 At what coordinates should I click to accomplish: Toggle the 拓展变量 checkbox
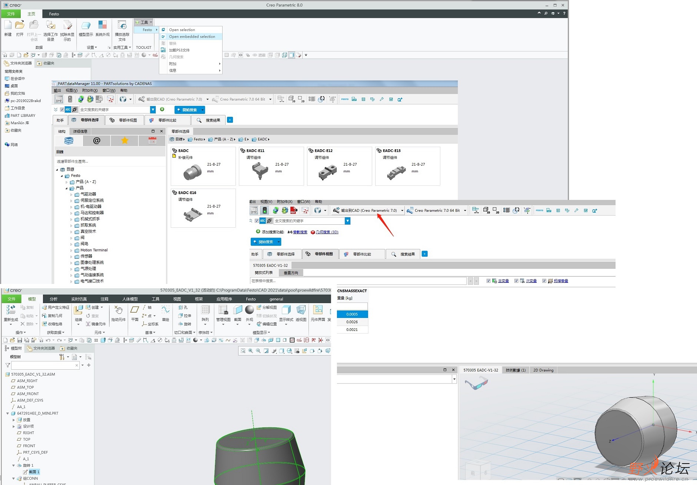544,281
